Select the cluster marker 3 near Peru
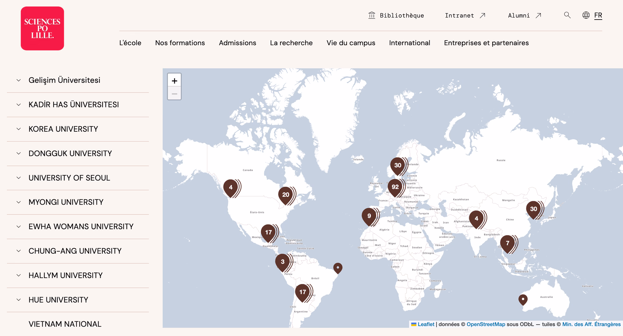 tap(283, 263)
